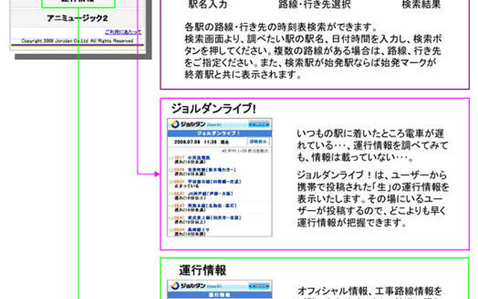This screenshot has height=299, width=478.
Task: Click the icon beside the 小田急電鉄 entry
Action: tap(171, 158)
